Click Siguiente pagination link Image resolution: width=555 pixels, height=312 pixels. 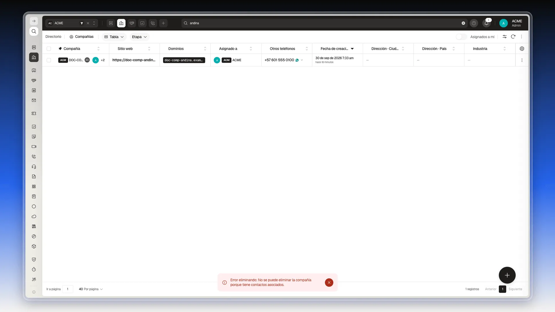(515, 289)
